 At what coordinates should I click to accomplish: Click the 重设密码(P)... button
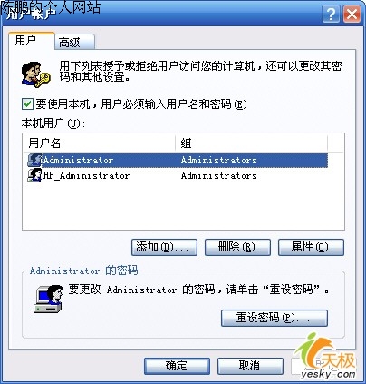click(x=274, y=318)
